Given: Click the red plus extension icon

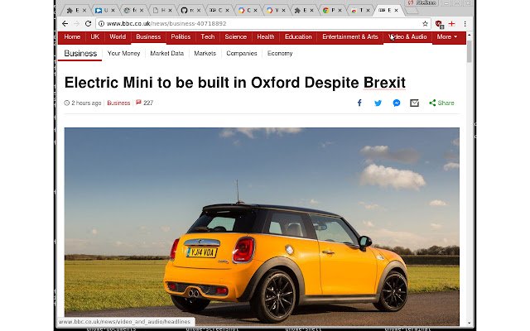Looking at the screenshot, I should pos(451,24).
